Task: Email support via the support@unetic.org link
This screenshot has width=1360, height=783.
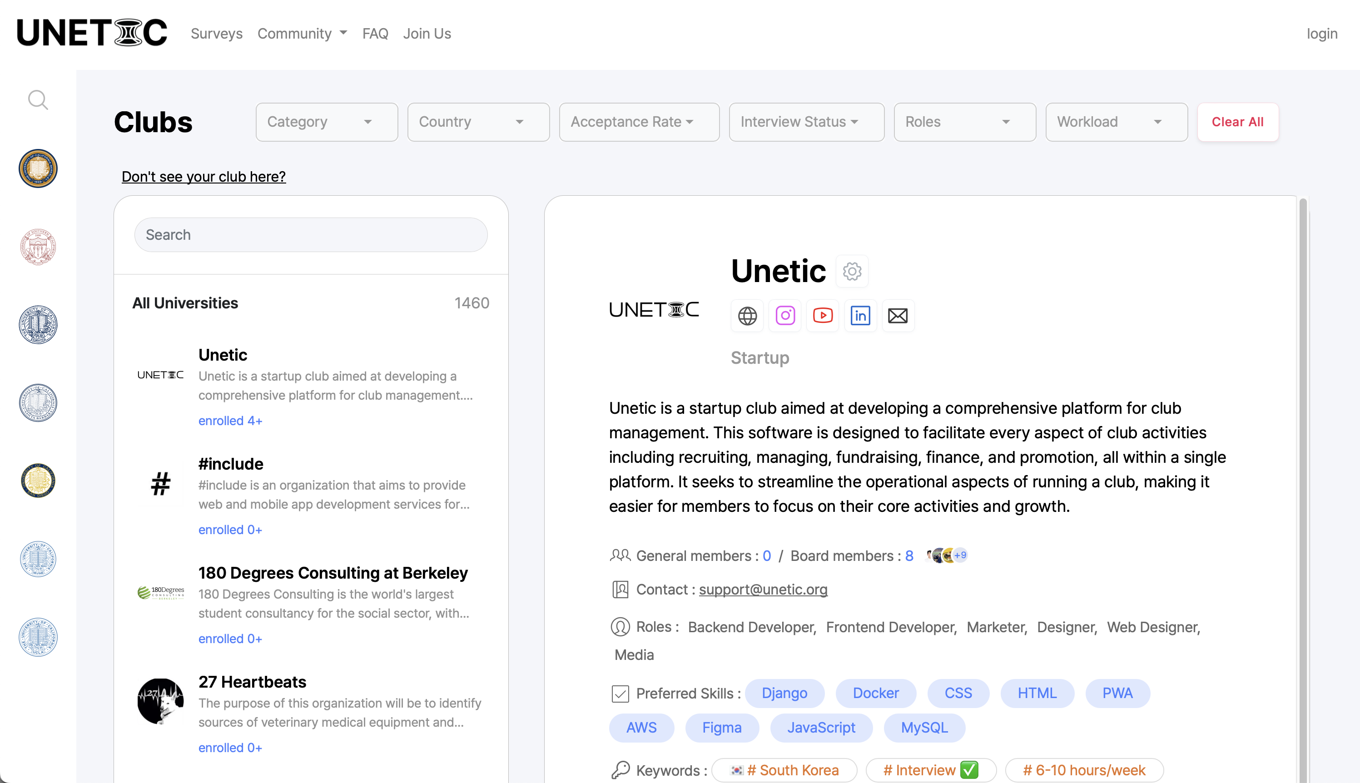Action: (763, 590)
